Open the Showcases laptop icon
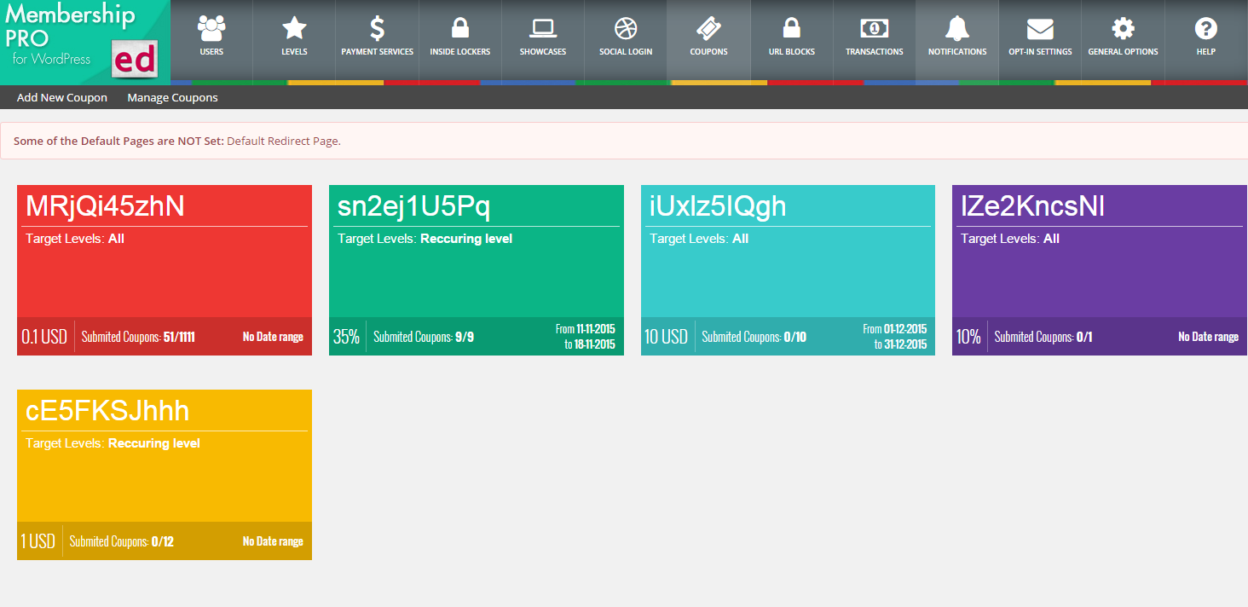Screen dimensions: 1248x607 coord(543,29)
